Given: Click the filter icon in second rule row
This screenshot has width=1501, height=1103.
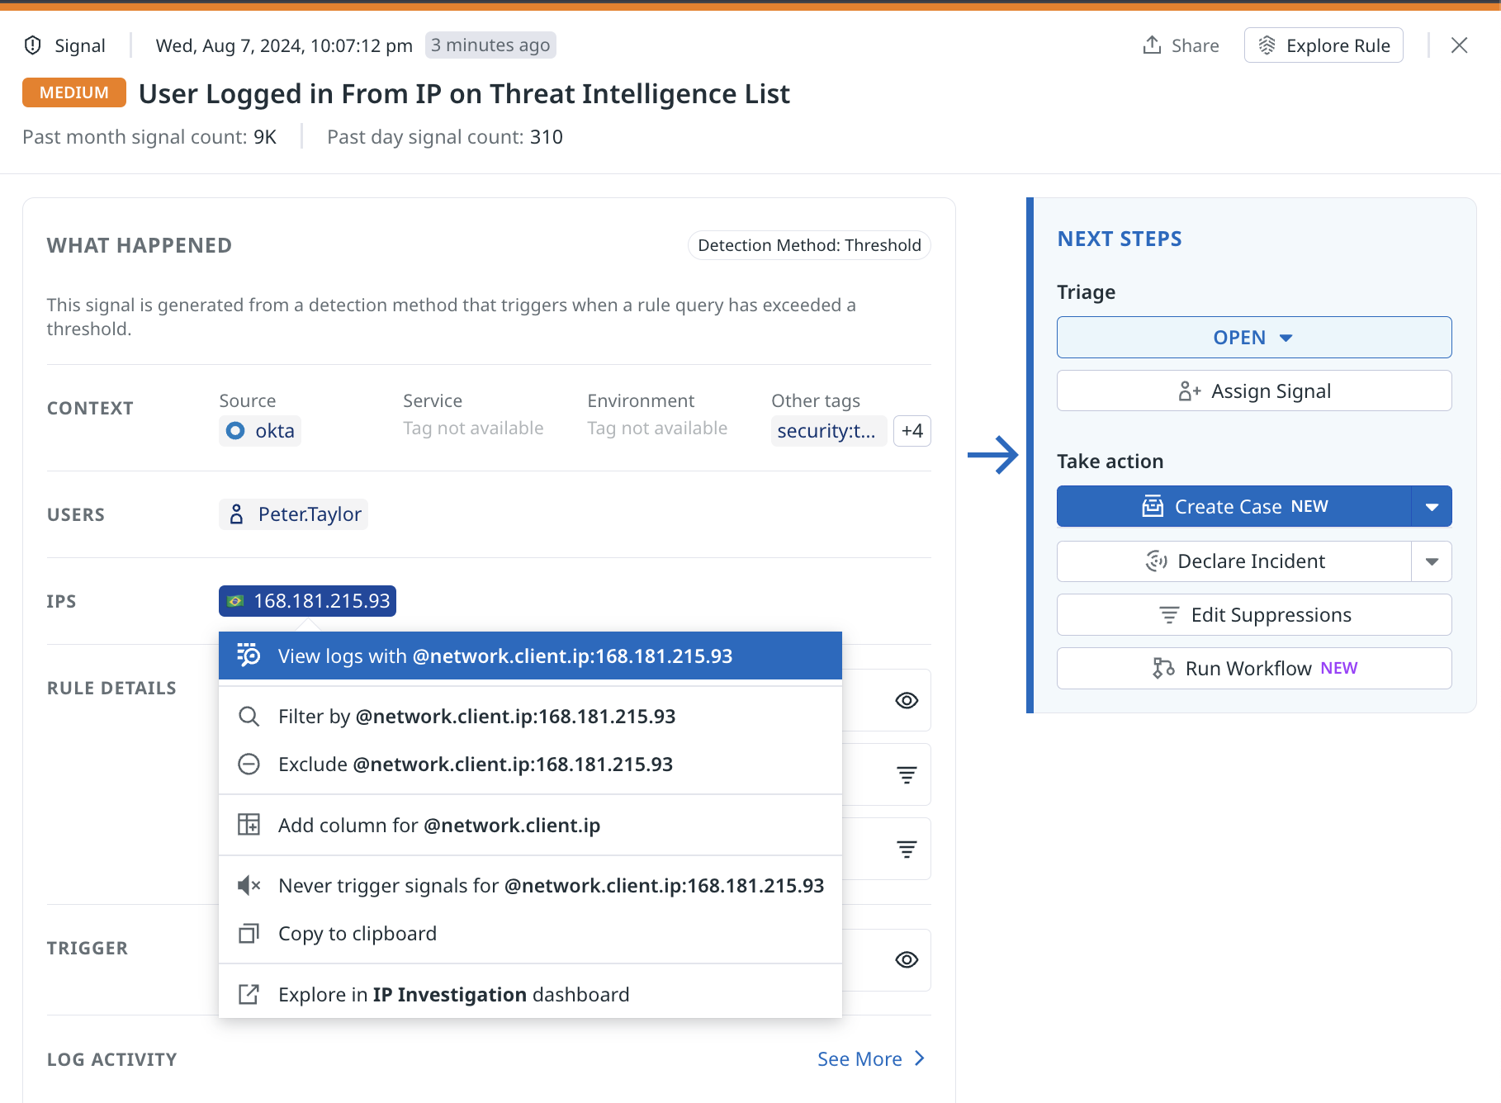Looking at the screenshot, I should coord(907,774).
